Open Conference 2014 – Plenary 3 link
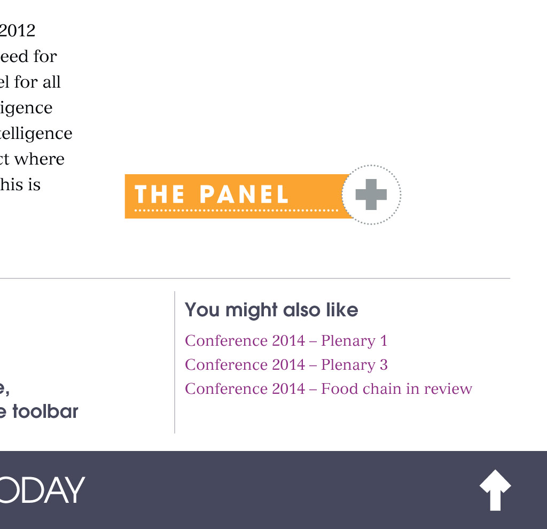This screenshot has height=529, width=547. coord(286,365)
